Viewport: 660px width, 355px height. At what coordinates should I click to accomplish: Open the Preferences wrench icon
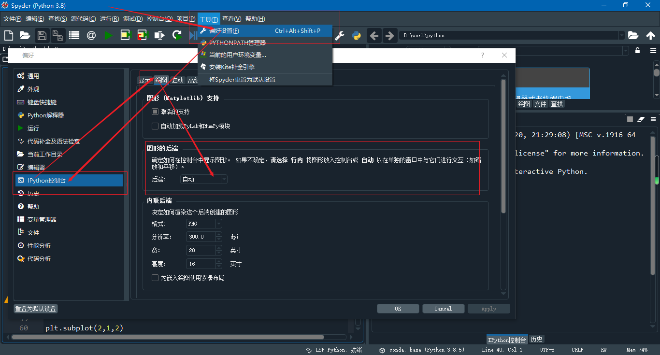click(x=339, y=35)
